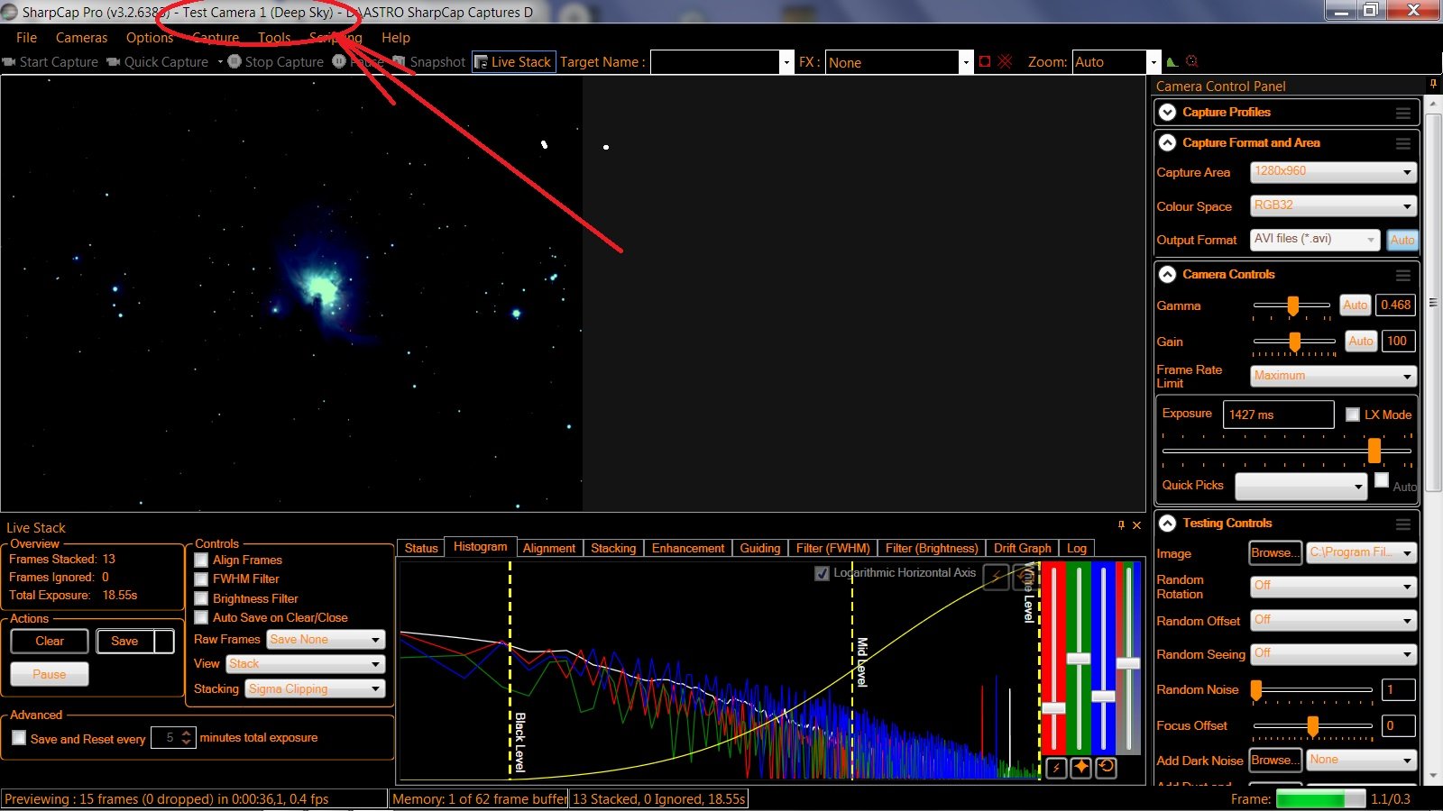The height and width of the screenshot is (811, 1443).
Task: Open the Capture Area 1280x960 dropdown
Action: click(x=1334, y=172)
